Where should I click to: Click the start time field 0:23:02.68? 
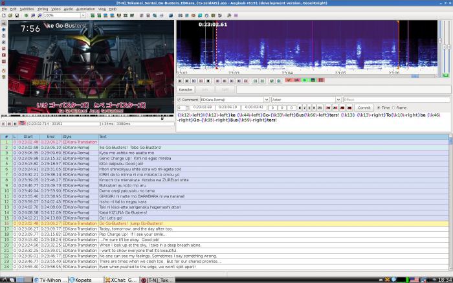click(202, 108)
